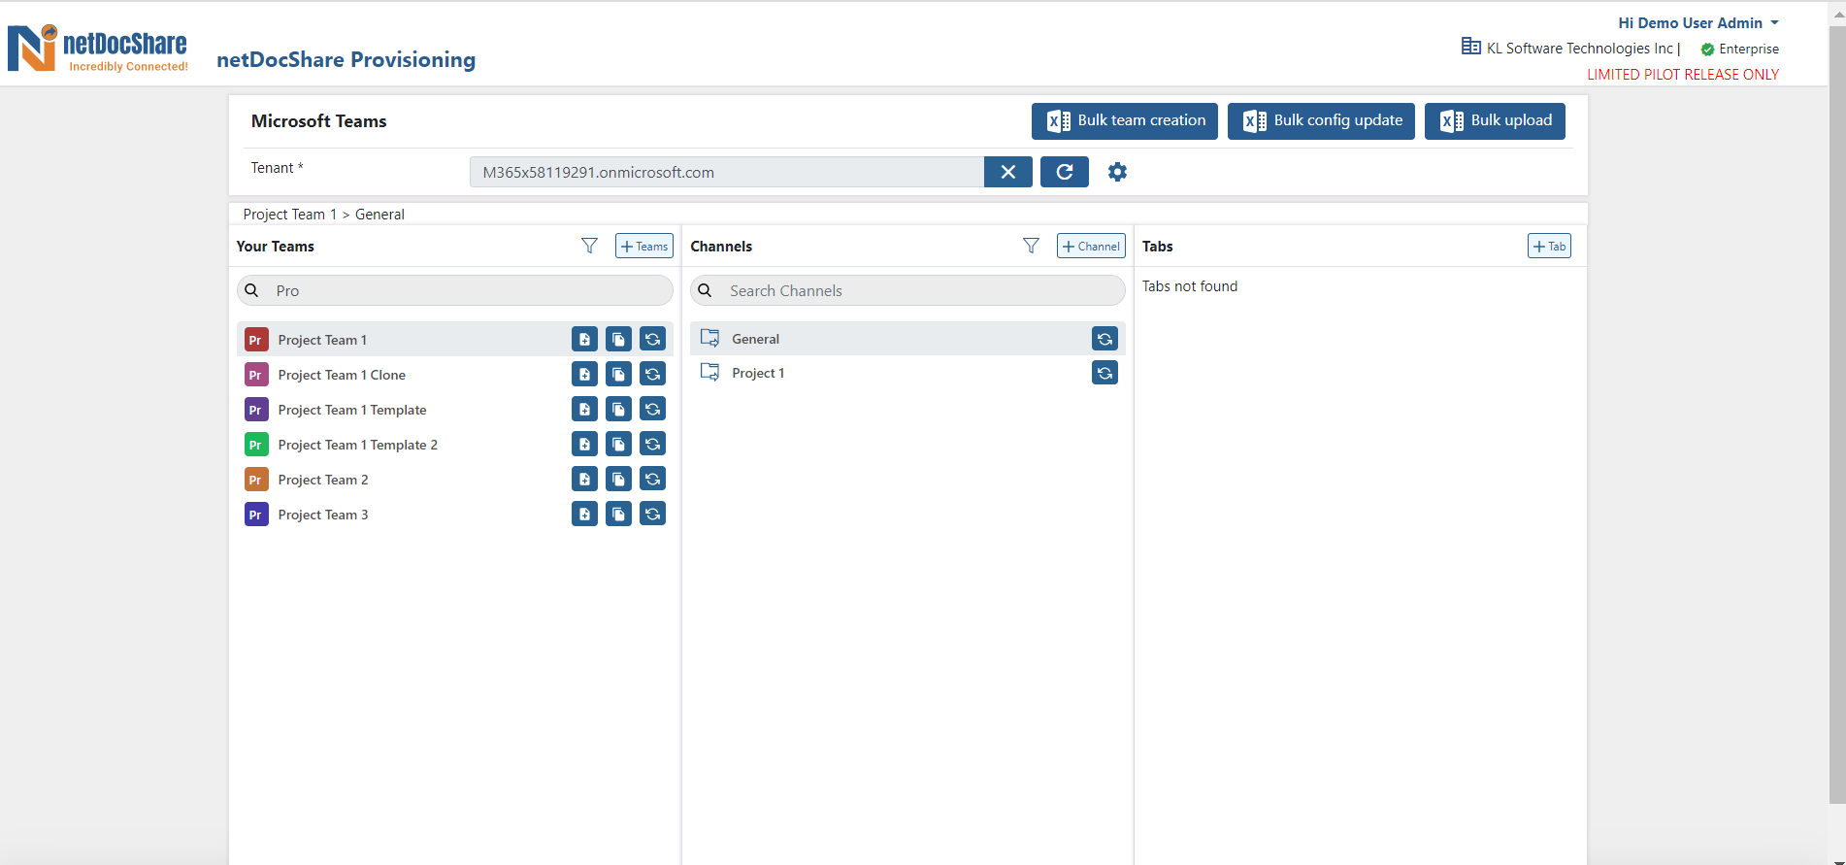
Task: Click sync icon on Project Team 1 Clone row
Action: click(x=652, y=374)
